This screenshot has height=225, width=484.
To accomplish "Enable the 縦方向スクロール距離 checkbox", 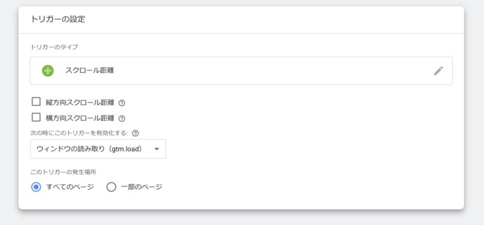I will 36,102.
